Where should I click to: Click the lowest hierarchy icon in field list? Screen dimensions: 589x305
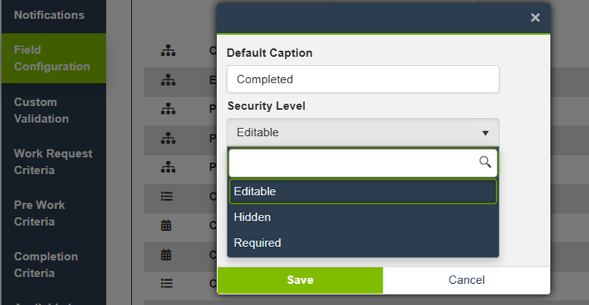[x=167, y=167]
